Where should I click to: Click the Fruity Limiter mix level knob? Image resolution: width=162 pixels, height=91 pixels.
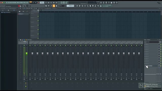(x=159, y=66)
